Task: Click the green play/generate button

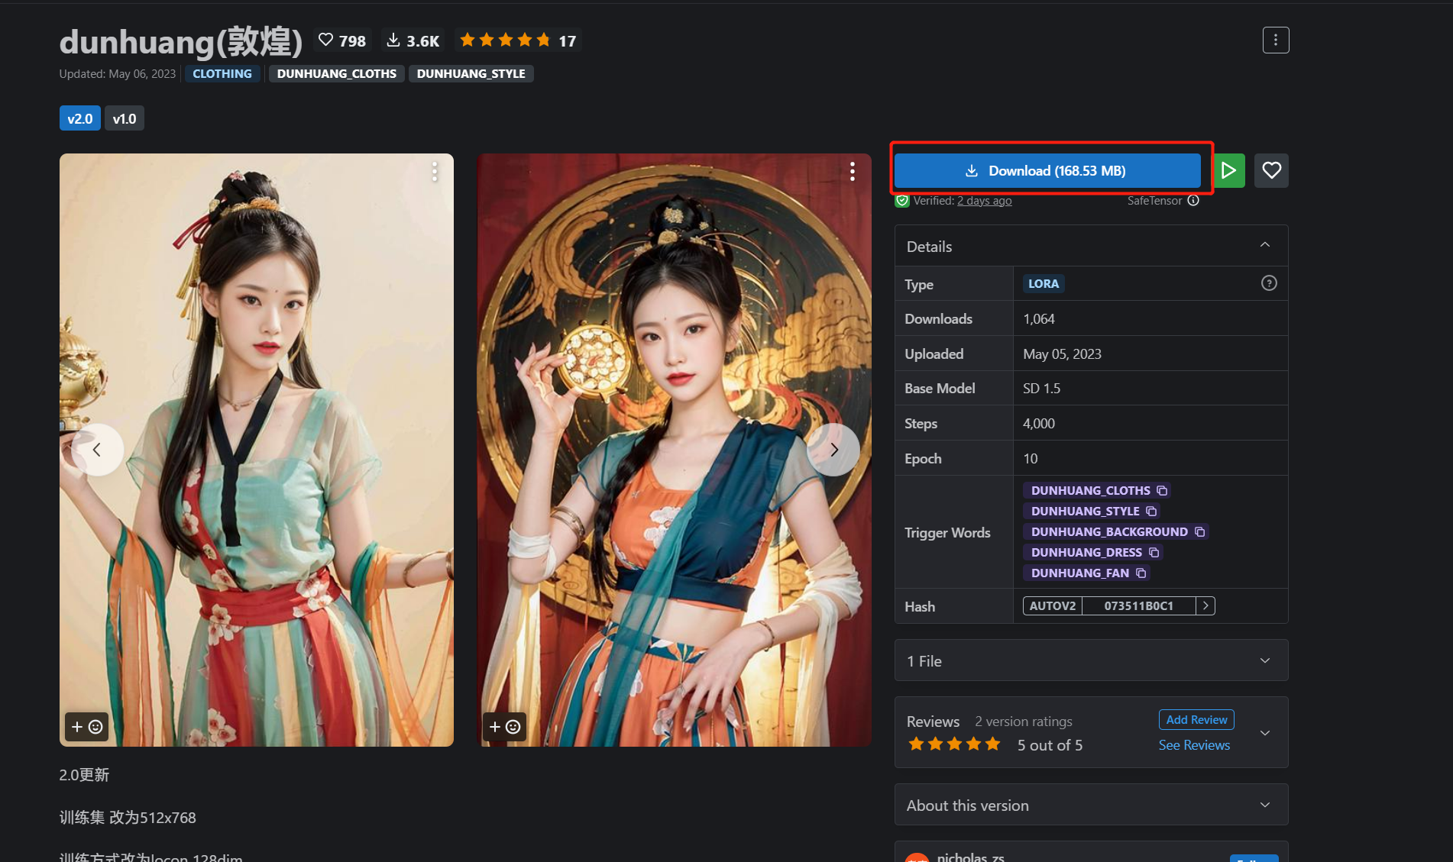Action: tap(1228, 170)
